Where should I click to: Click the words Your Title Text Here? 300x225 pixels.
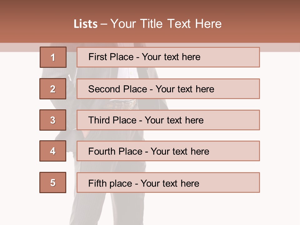[x=166, y=24]
